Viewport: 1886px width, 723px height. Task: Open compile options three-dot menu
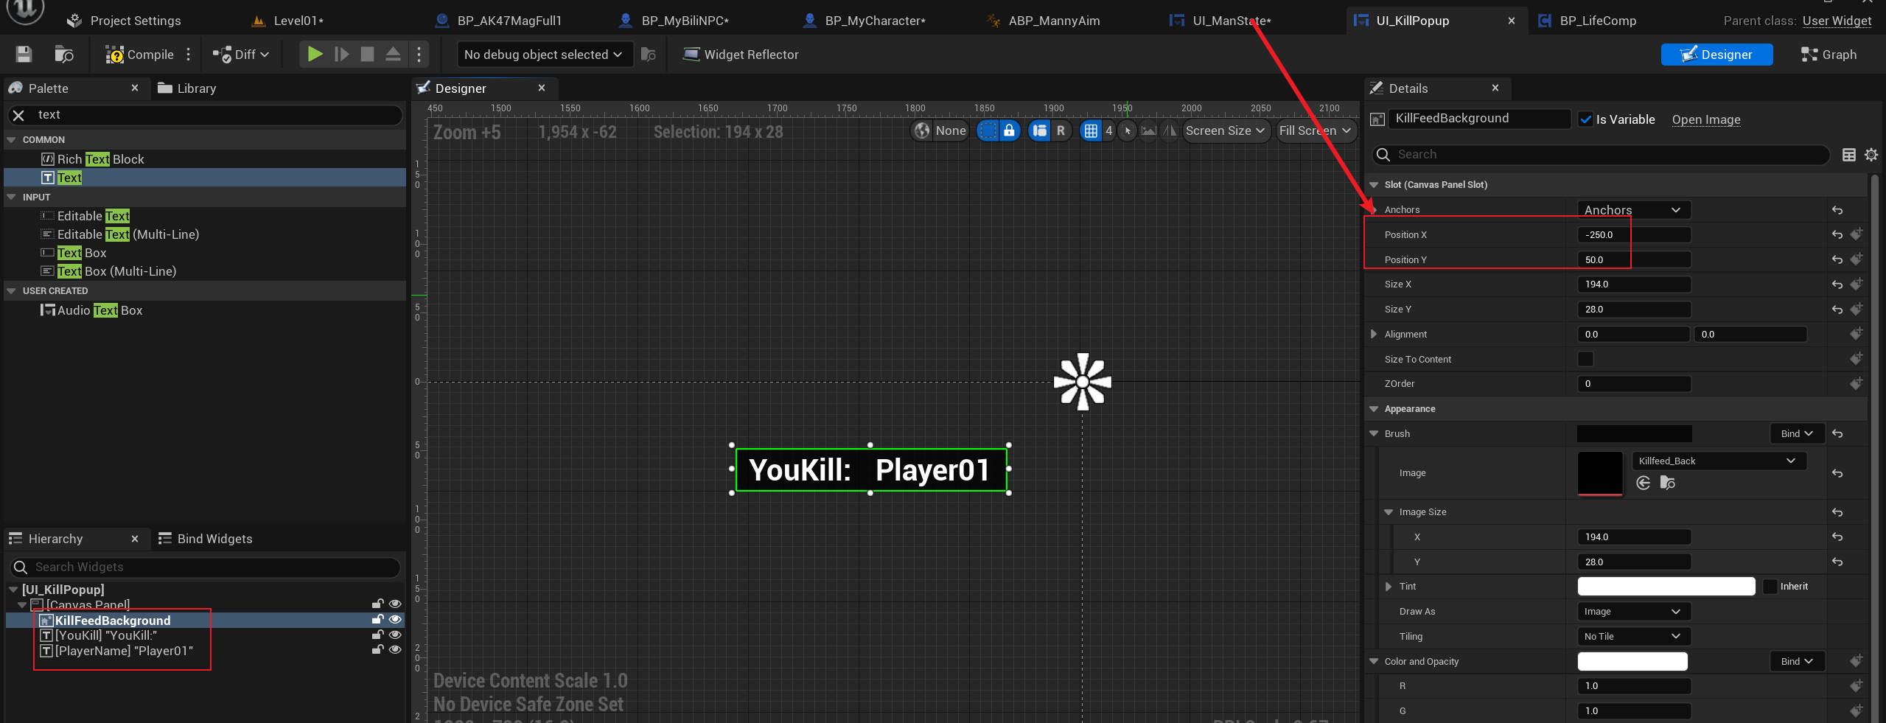(189, 55)
